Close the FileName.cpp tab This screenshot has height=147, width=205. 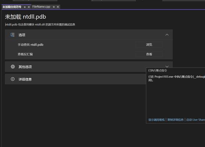[x=58, y=7]
